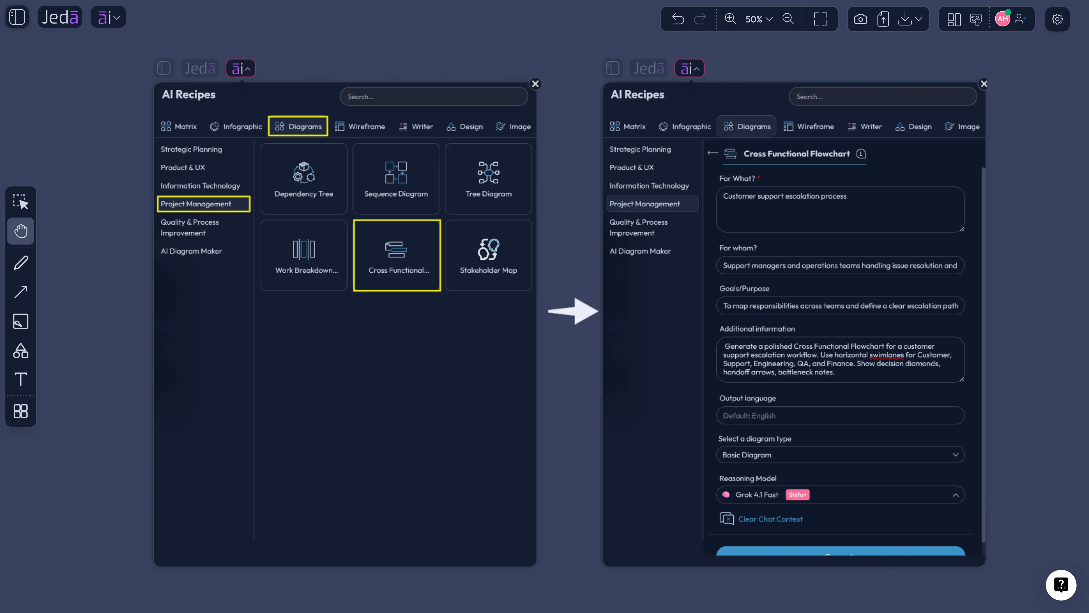Toggle the sidebar panel icon in top bar
This screenshot has height=613, width=1089.
pos(17,17)
